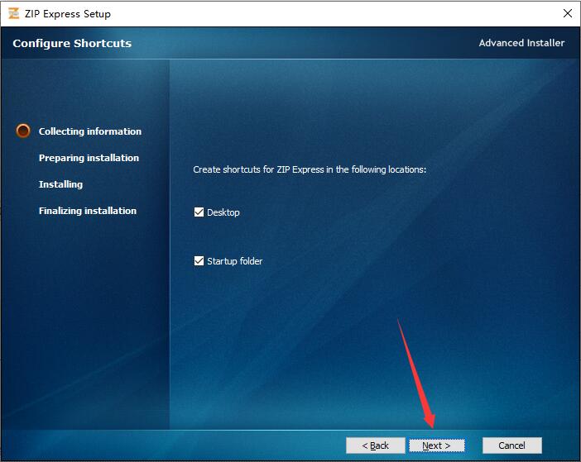Select the 'Preparing installation' step text
The height and width of the screenshot is (462, 581).
(x=89, y=158)
